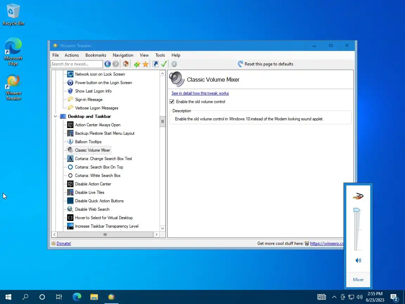Open Action Center notifications icon

pyautogui.click(x=394, y=298)
